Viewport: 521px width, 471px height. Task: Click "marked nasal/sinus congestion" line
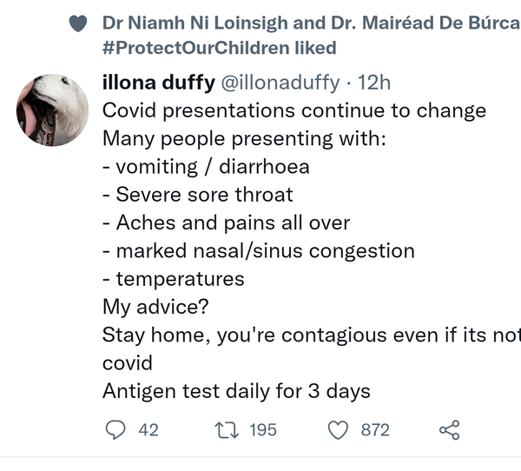click(x=258, y=250)
